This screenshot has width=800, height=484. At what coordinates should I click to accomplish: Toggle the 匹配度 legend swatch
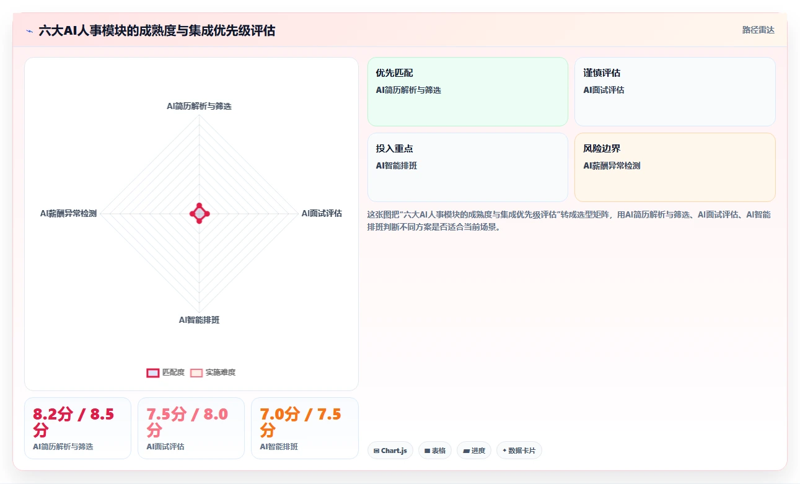(153, 372)
